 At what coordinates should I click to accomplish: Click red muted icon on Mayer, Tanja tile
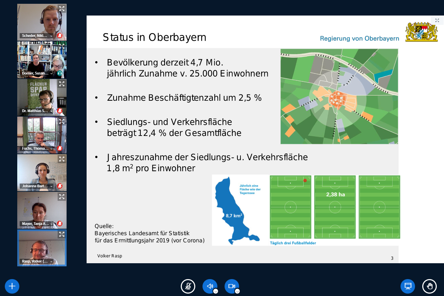[60, 224]
